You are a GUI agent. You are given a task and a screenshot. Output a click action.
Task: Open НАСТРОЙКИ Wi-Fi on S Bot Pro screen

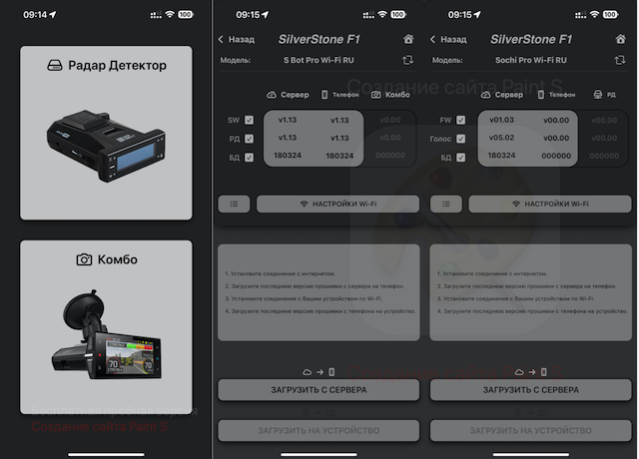[337, 204]
